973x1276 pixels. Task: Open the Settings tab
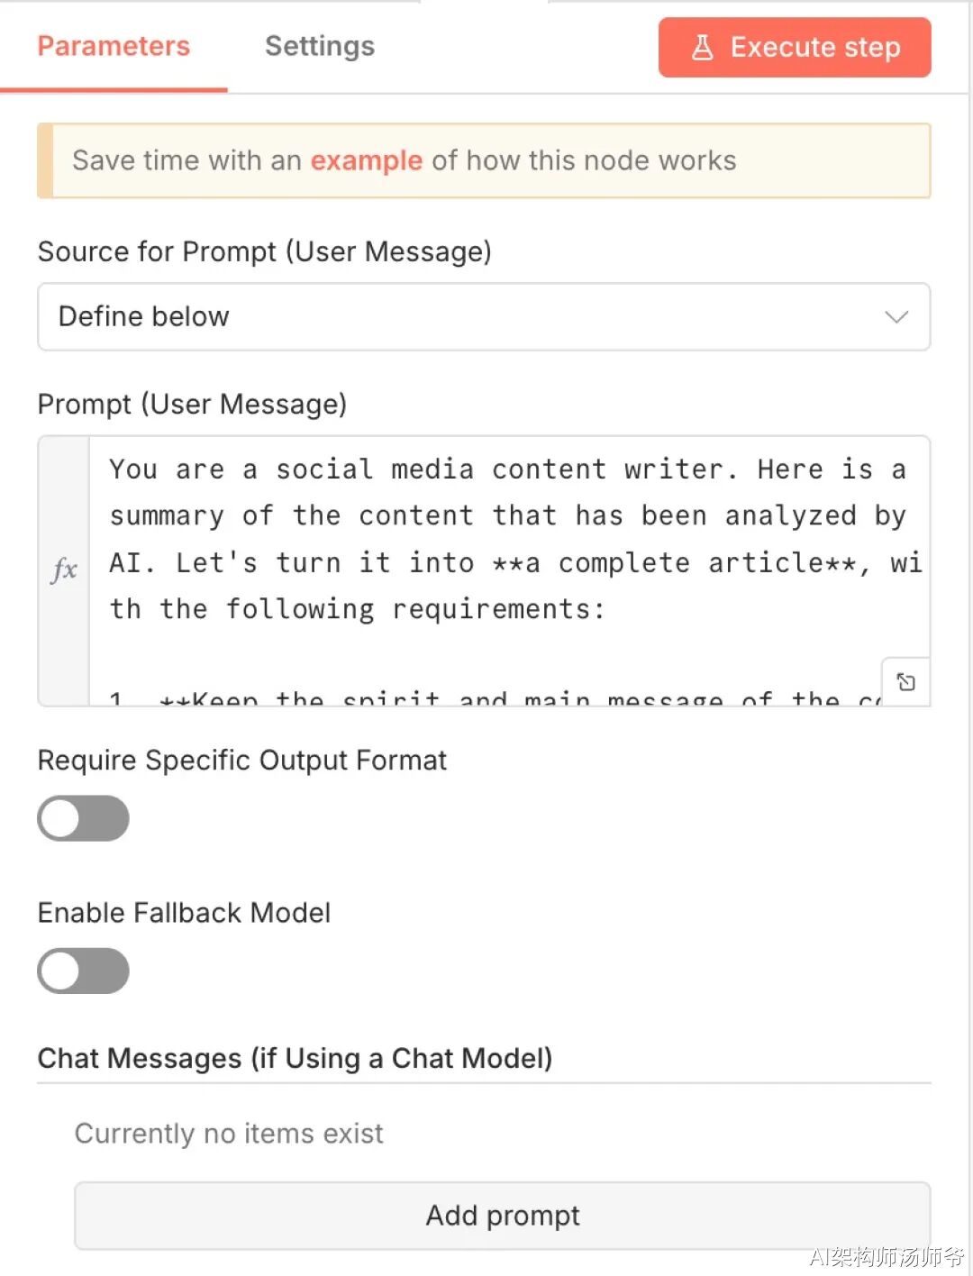(x=319, y=47)
